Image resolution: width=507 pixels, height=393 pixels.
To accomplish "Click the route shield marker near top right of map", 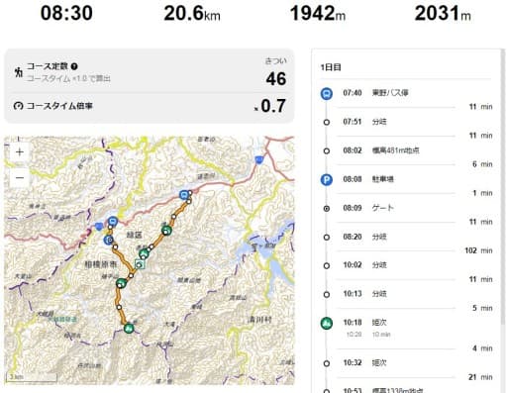I will click(x=259, y=160).
